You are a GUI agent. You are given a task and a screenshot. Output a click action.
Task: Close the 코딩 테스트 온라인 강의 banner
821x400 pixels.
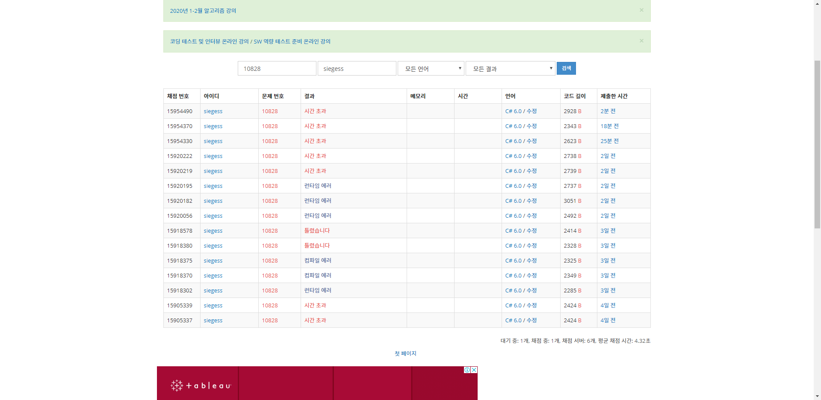(x=641, y=41)
